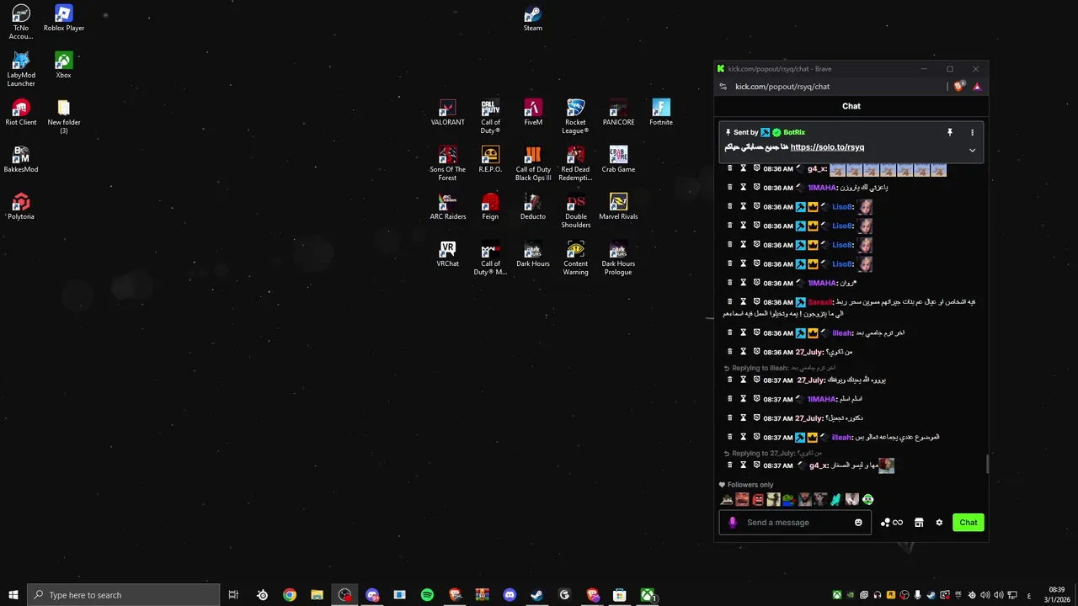Open Task View on the taskbar
Viewport: 1078px width, 606px height.
click(x=233, y=595)
